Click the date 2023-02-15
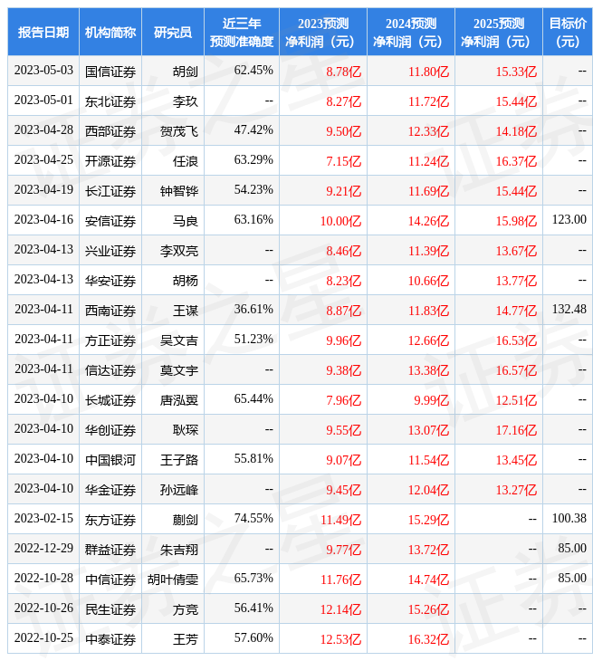593x661 pixels. tap(43, 519)
